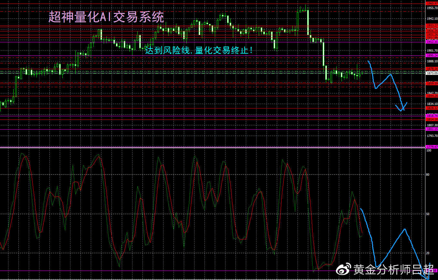Select the 1828.32 red level label
This screenshot has width=438, height=280.
click(x=432, y=108)
